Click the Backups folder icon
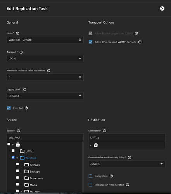Screen dimensions: 171x194 [26, 171]
